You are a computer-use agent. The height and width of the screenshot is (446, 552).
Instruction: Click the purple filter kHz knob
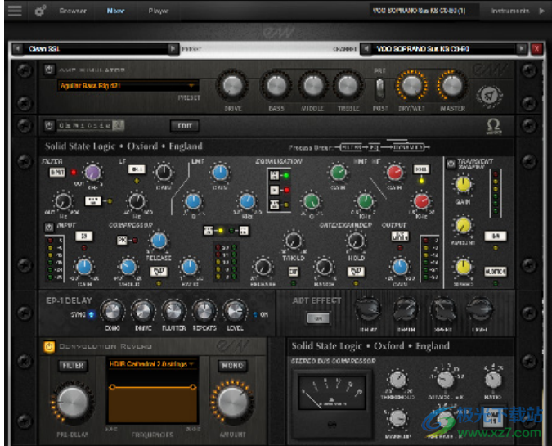92,173
